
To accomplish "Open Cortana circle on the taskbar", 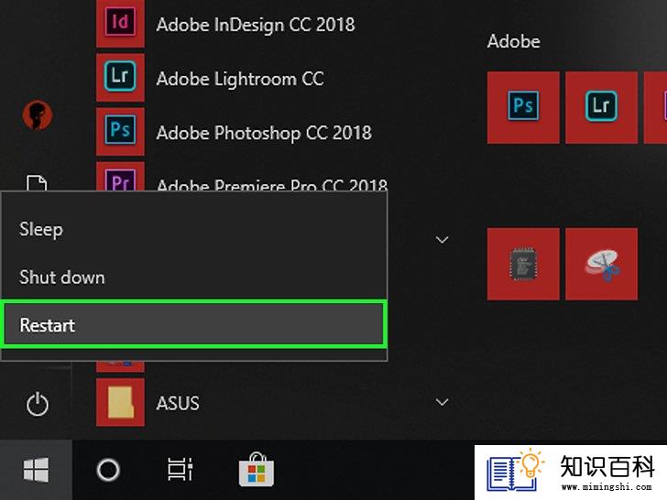I will tap(108, 470).
